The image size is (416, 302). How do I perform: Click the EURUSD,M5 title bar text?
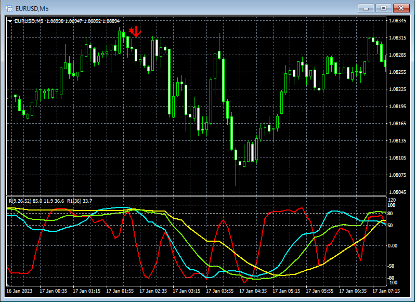[32, 9]
